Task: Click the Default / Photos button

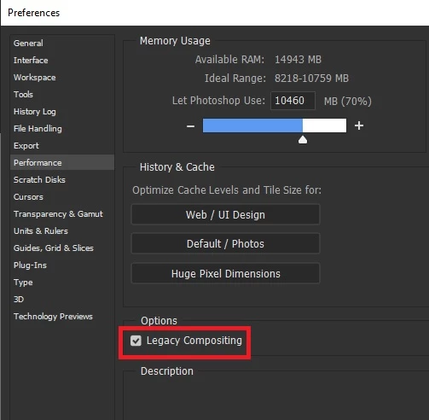Action: click(225, 243)
